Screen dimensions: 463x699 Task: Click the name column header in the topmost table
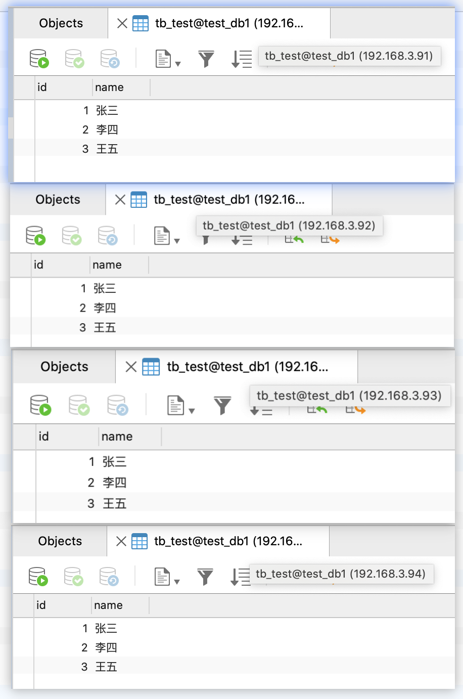coord(110,88)
